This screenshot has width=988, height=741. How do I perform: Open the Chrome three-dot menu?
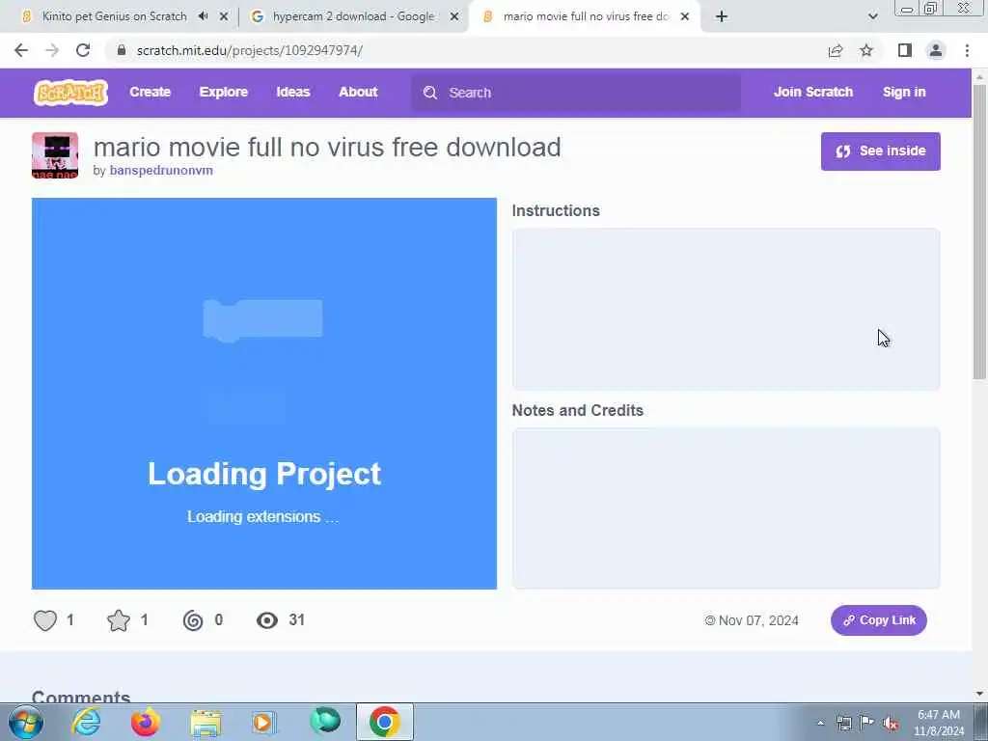click(x=967, y=50)
